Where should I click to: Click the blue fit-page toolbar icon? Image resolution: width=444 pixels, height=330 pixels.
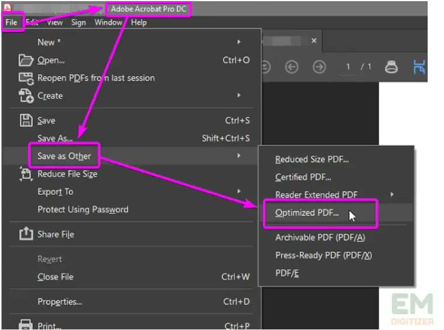pyautogui.click(x=419, y=67)
